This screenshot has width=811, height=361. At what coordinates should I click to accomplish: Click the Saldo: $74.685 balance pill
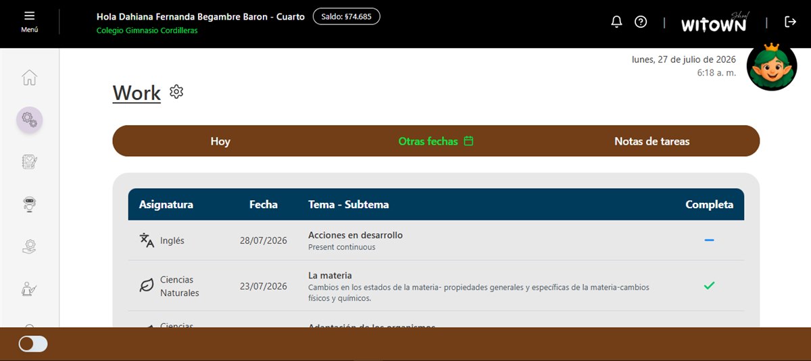347,16
